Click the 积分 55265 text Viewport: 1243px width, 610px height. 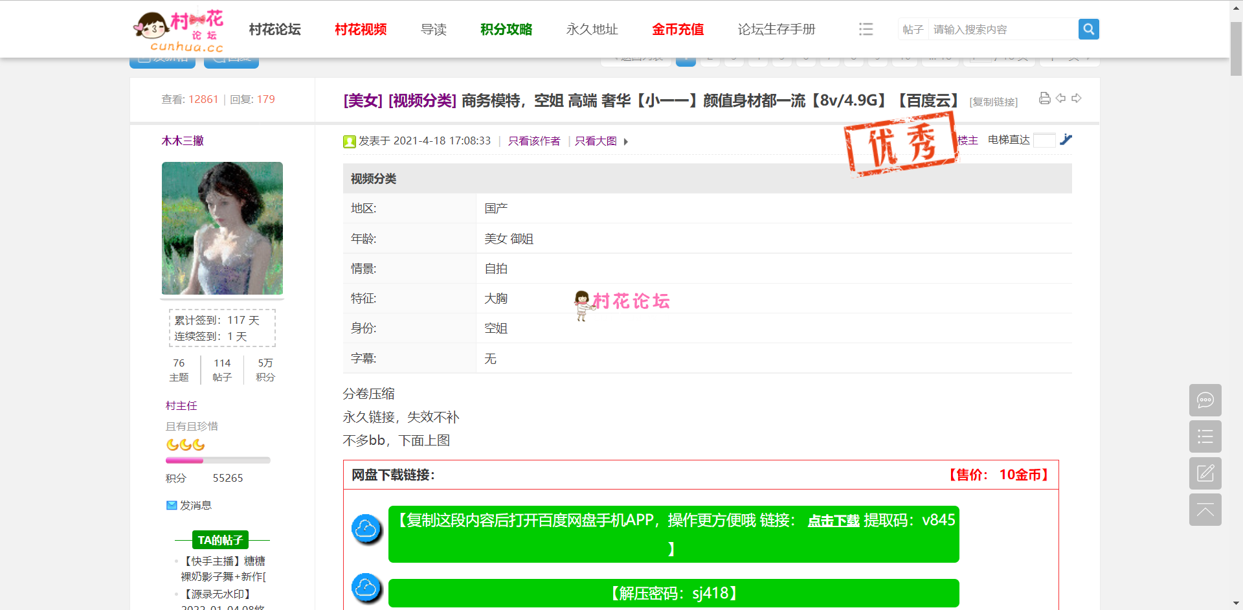click(205, 478)
